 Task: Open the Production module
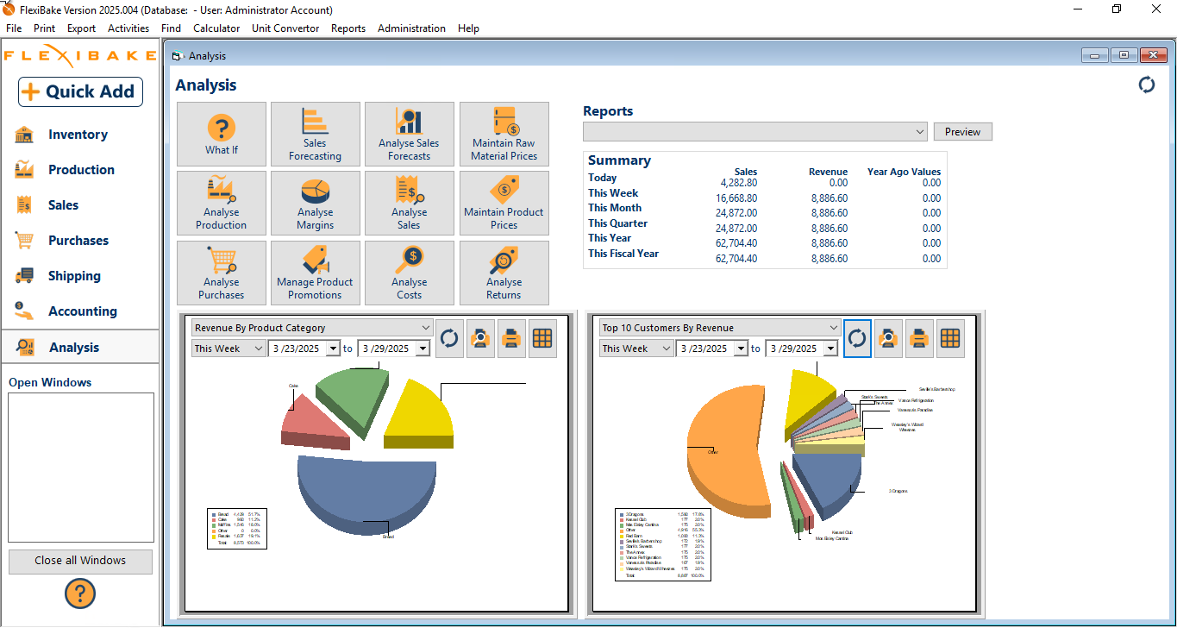(80, 170)
